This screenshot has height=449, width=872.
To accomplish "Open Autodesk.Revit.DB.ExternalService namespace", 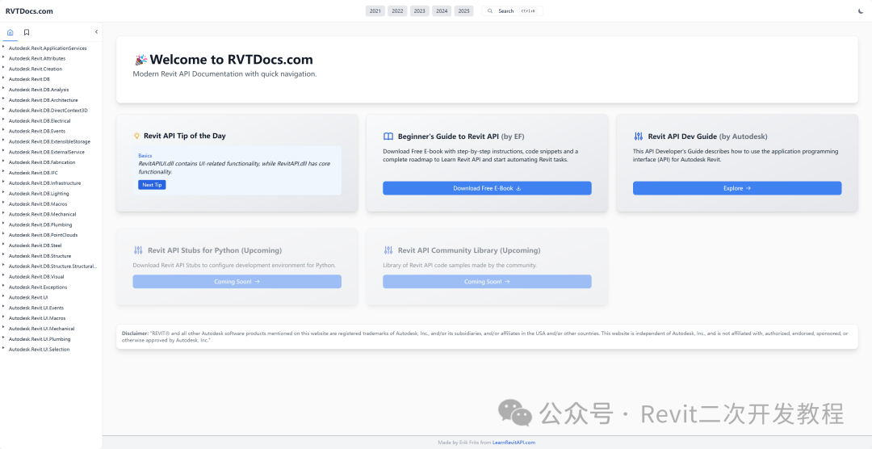I will (x=47, y=152).
